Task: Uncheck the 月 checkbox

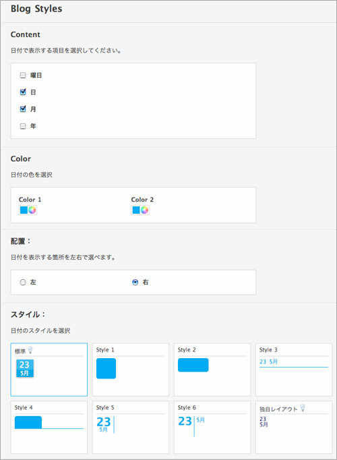Action: pos(23,109)
